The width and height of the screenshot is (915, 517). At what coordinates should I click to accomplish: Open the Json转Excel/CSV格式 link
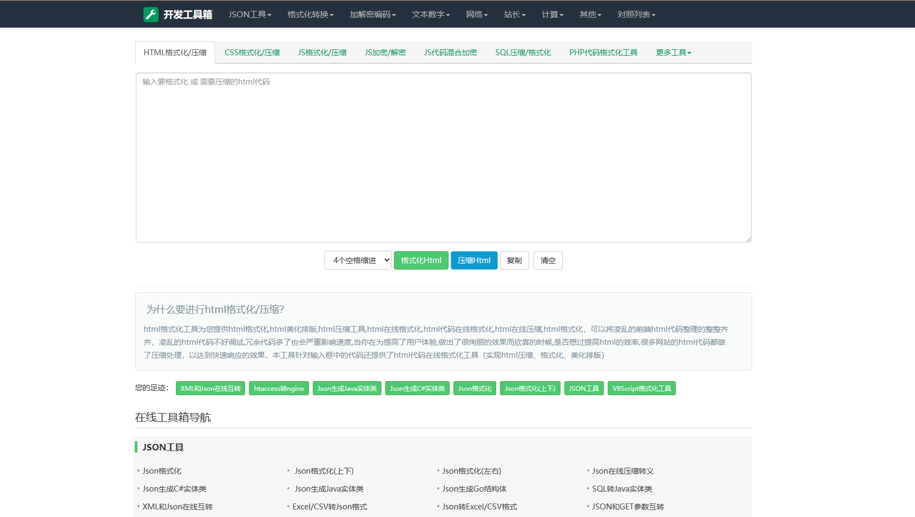(479, 507)
